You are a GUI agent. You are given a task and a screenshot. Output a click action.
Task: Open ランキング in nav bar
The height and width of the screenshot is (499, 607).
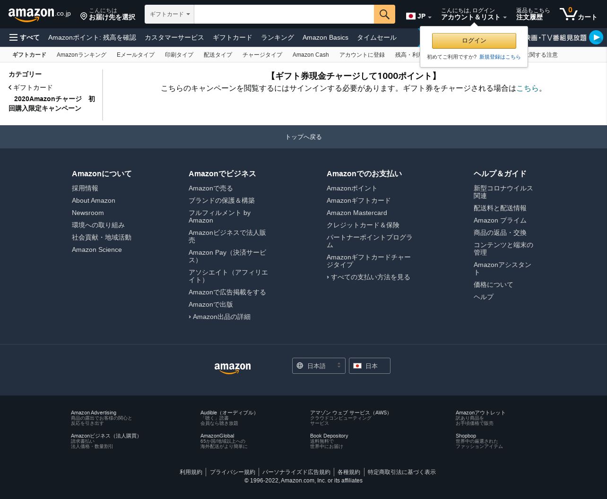click(x=277, y=37)
